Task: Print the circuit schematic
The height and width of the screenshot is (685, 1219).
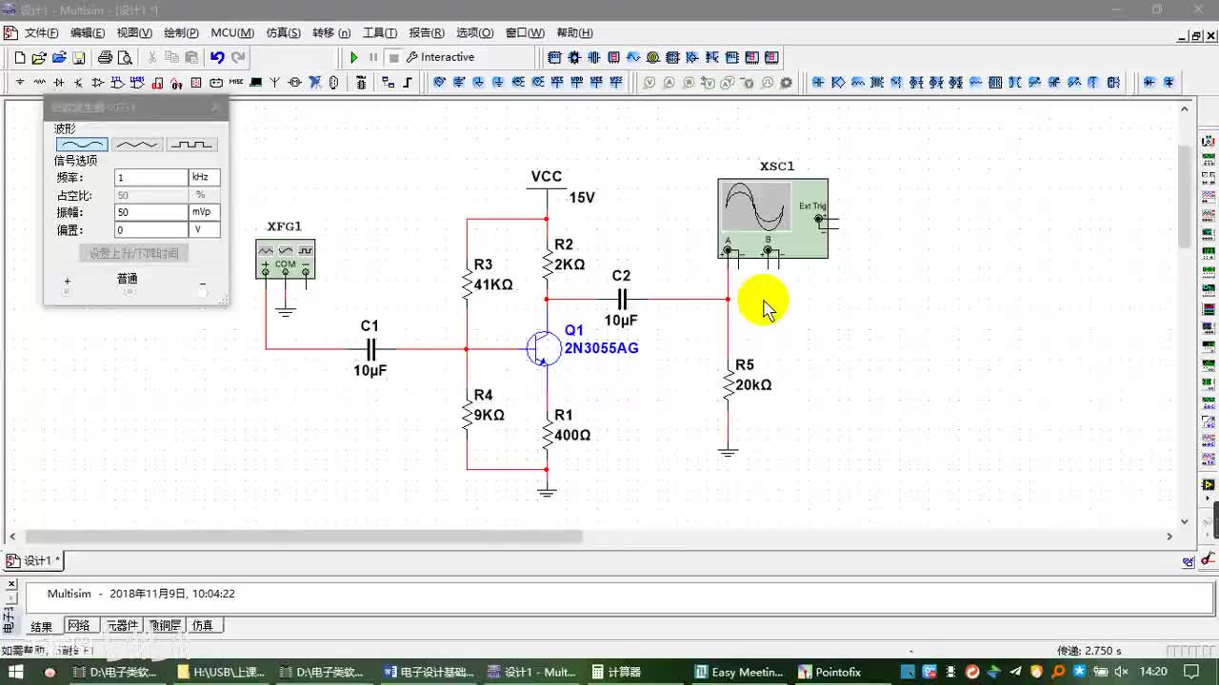Action: (x=105, y=57)
